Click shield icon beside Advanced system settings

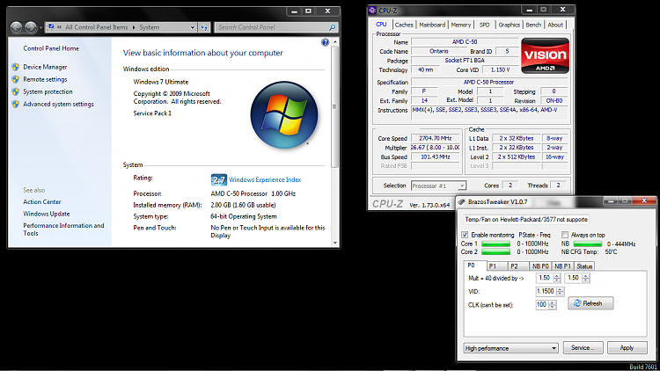[x=16, y=104]
